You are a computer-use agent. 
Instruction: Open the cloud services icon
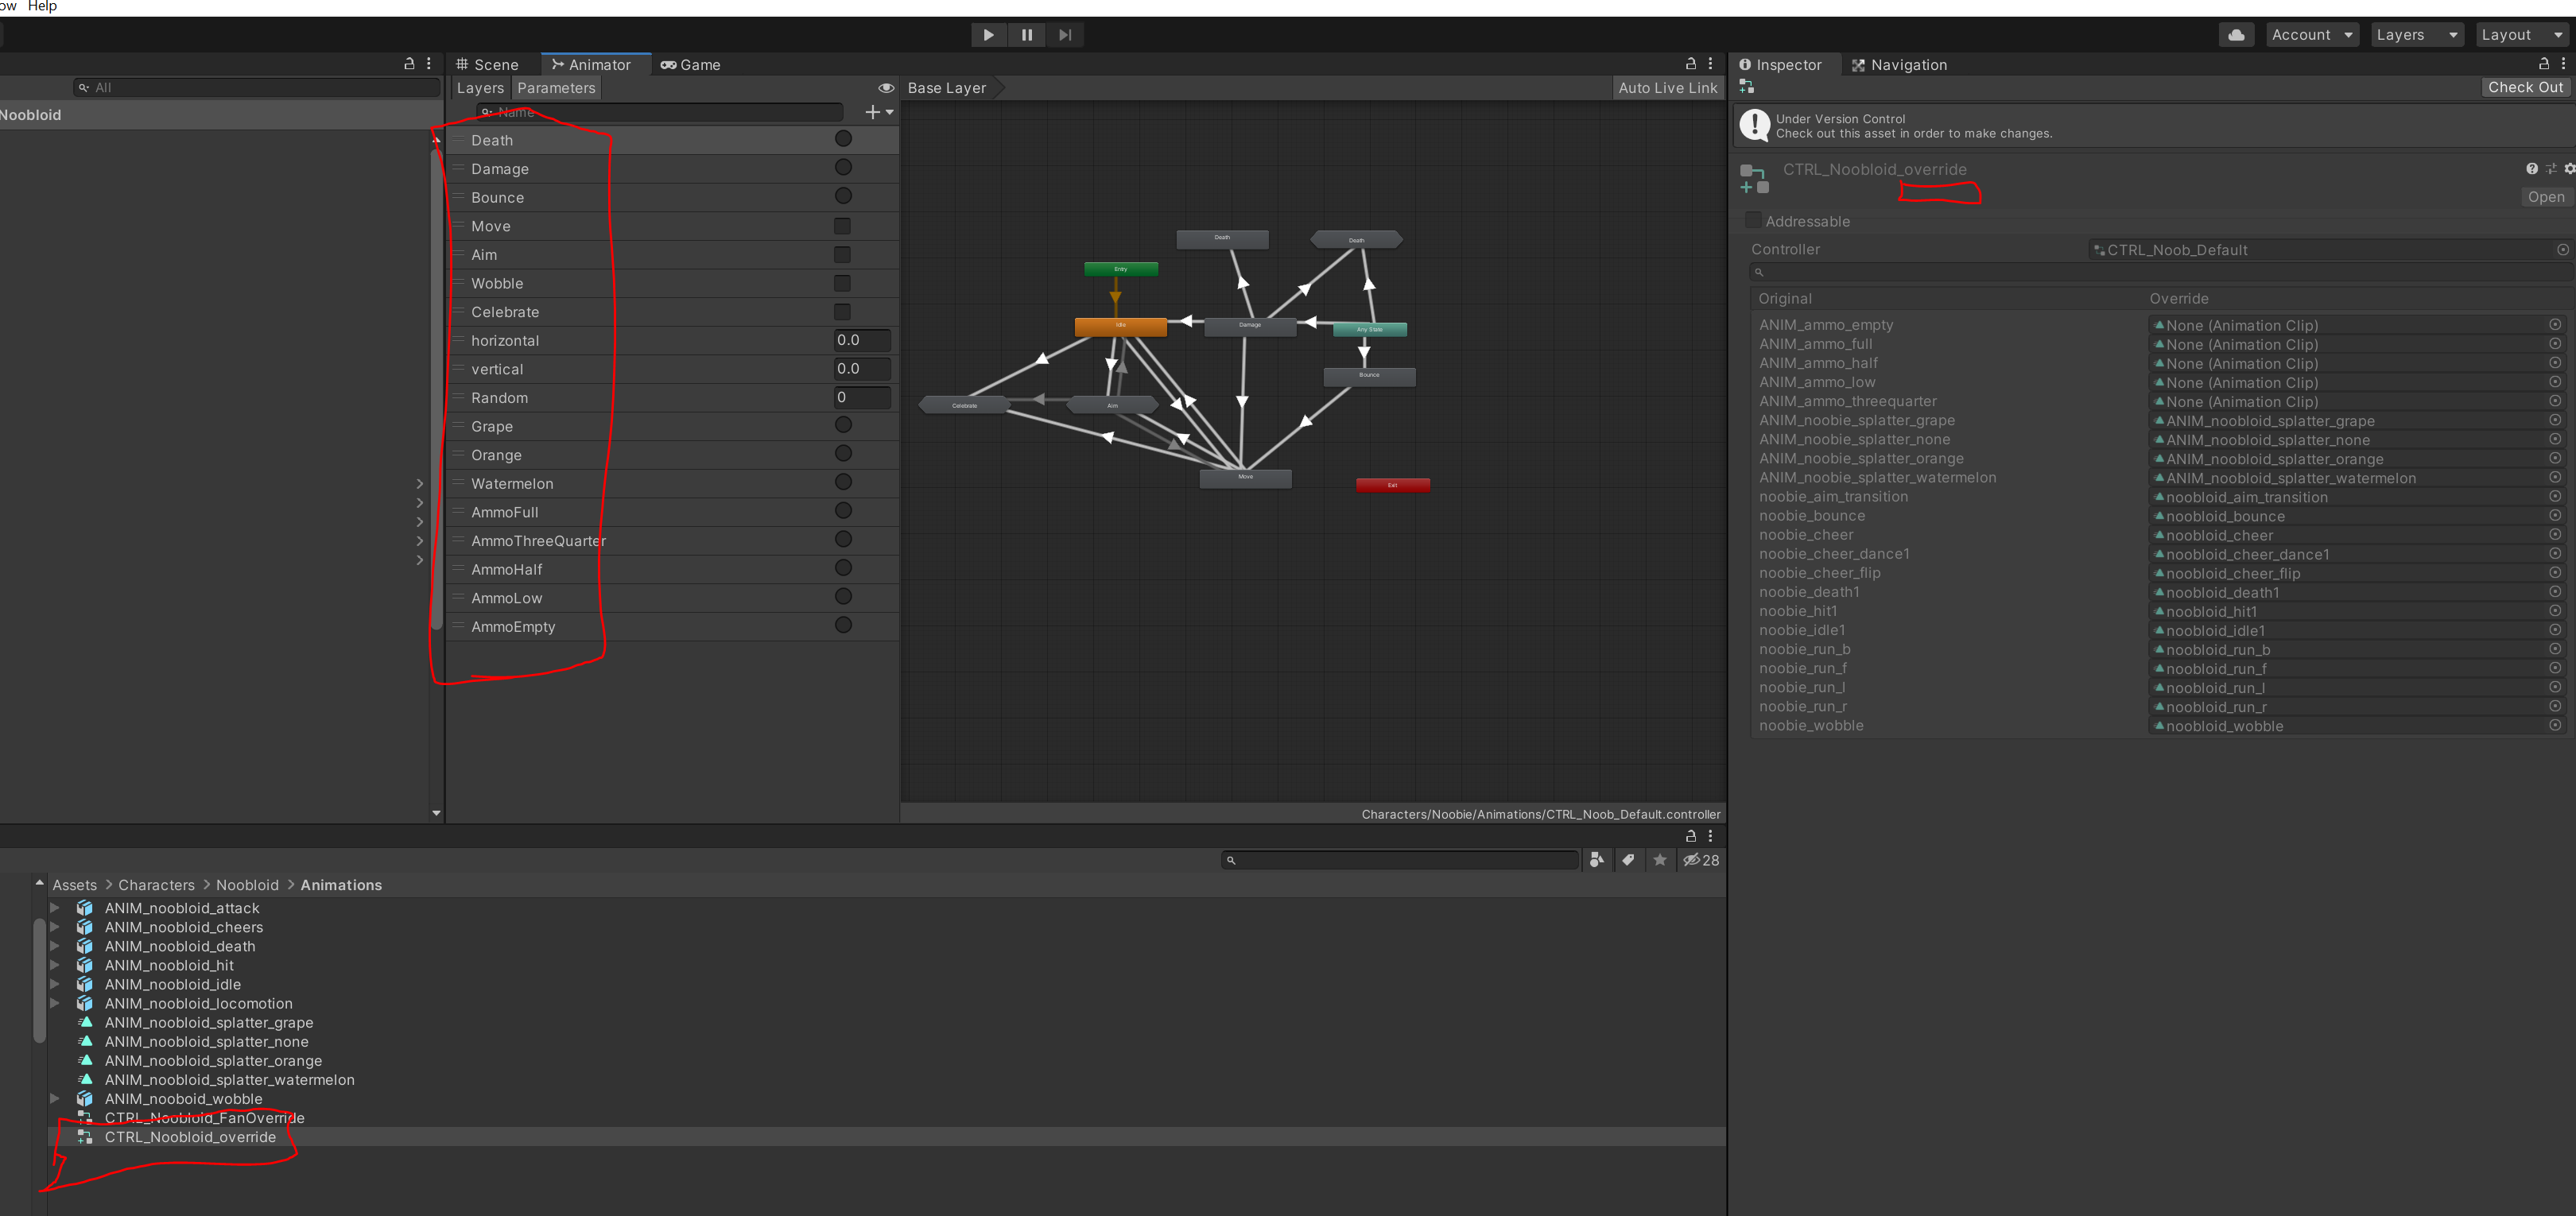coord(2236,35)
